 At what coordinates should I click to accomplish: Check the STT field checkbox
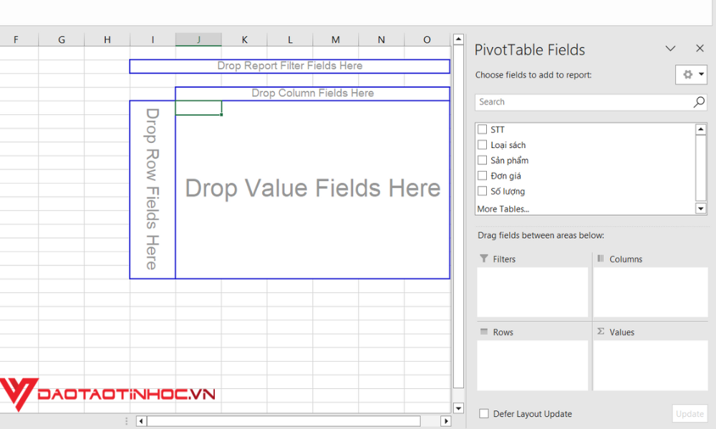(482, 129)
